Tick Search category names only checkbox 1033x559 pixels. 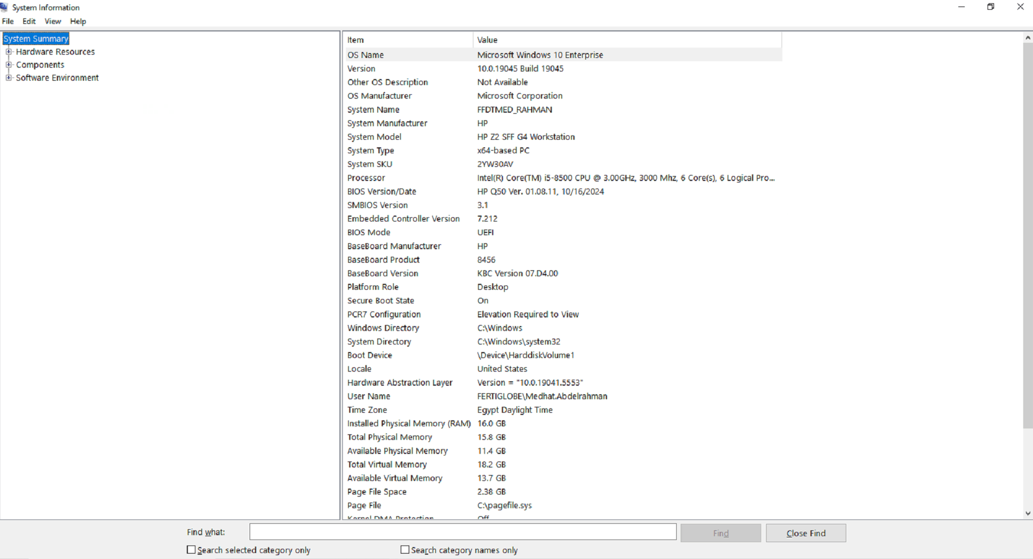coord(405,550)
